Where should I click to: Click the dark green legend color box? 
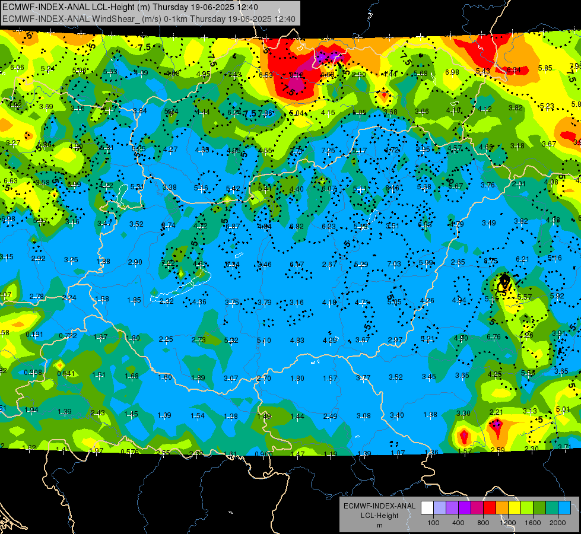[539, 507]
